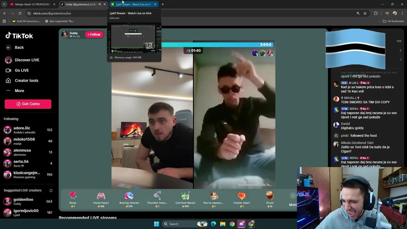Open serta.06 live stream

(x=28, y=163)
